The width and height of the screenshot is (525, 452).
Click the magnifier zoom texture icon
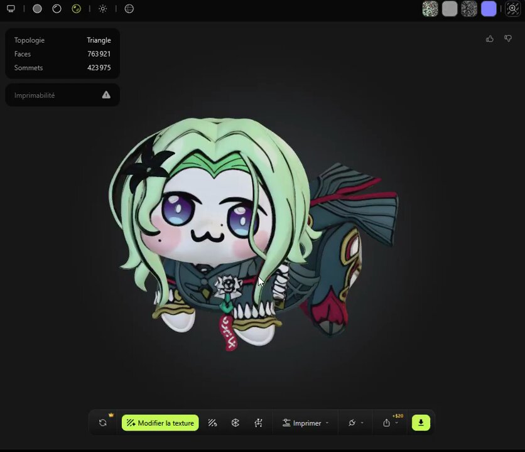[x=512, y=9]
